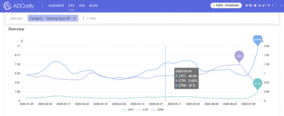284x116 pixels.
Task: Click the 1.67 right axis value
Action: pyautogui.click(x=267, y=55)
